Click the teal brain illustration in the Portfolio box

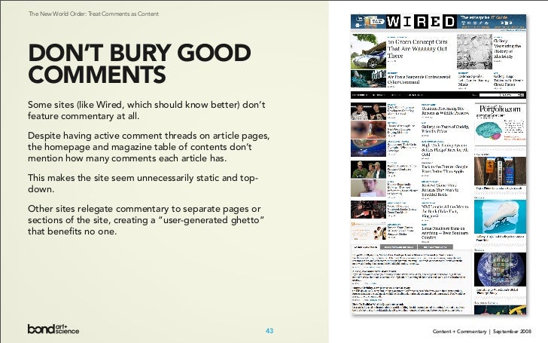point(489,131)
